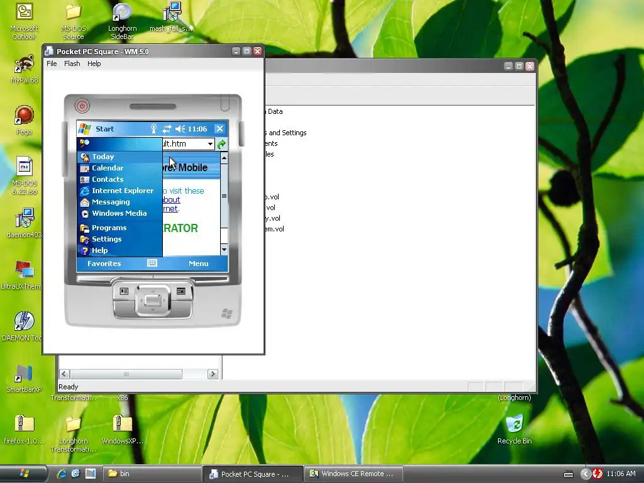Select the 'and Settings' entry in the Remote window
This screenshot has height=483, width=644.
click(x=286, y=133)
